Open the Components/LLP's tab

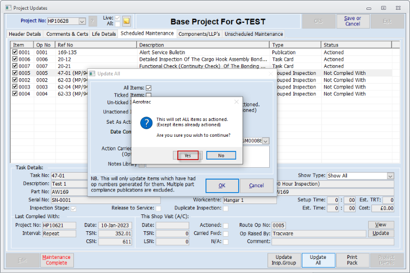[199, 34]
